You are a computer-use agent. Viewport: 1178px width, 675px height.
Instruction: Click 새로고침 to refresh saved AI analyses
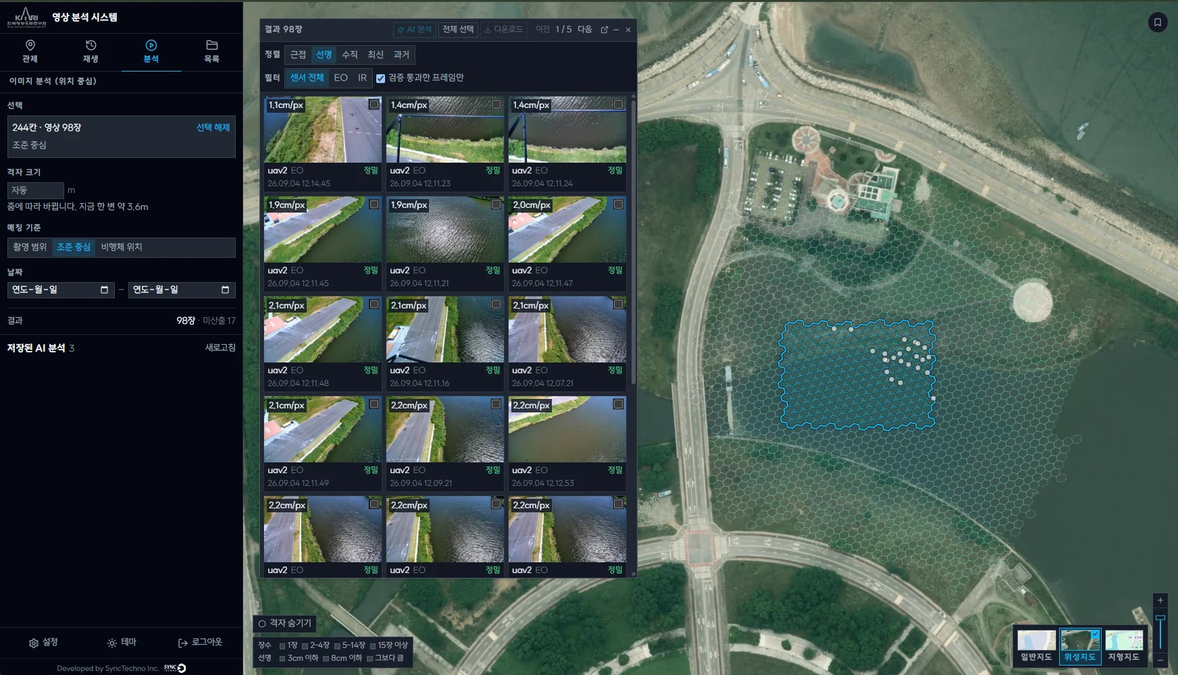click(x=220, y=348)
